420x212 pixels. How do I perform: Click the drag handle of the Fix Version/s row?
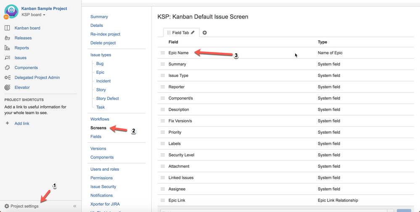pyautogui.click(x=163, y=121)
